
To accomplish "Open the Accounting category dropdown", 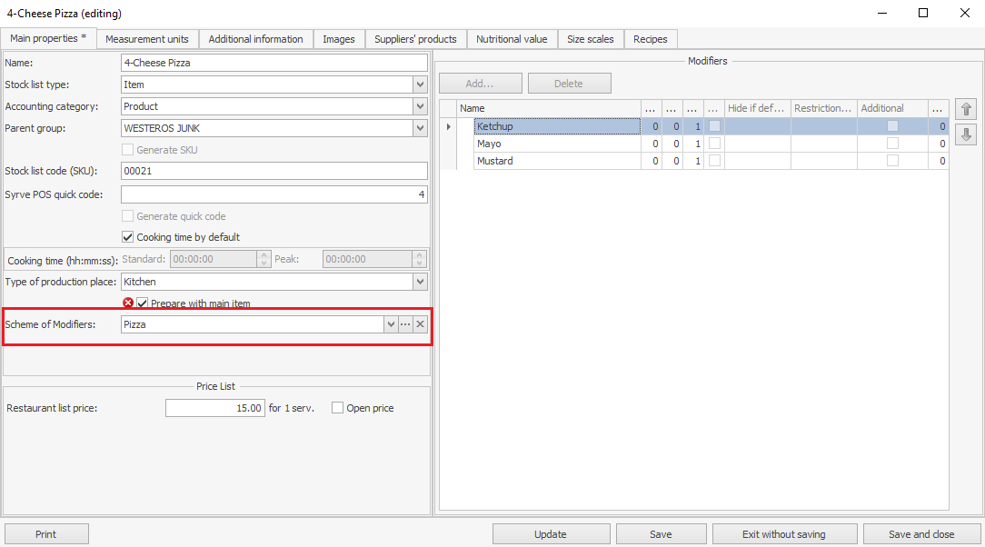I will point(420,106).
